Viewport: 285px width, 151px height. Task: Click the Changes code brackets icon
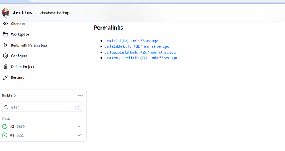click(5, 24)
